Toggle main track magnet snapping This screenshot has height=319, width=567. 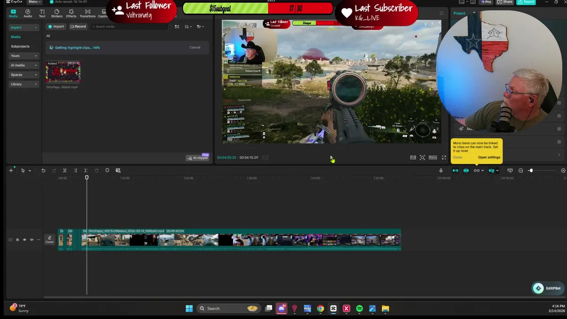455,171
